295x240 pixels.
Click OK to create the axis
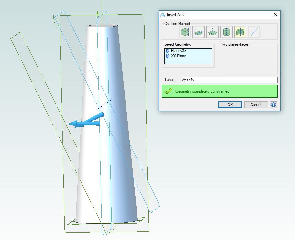[x=230, y=104]
